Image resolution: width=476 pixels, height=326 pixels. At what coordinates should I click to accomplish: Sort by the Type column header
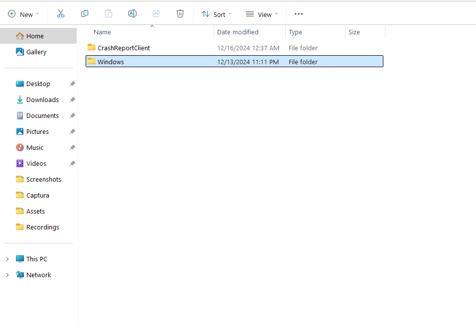click(315, 32)
